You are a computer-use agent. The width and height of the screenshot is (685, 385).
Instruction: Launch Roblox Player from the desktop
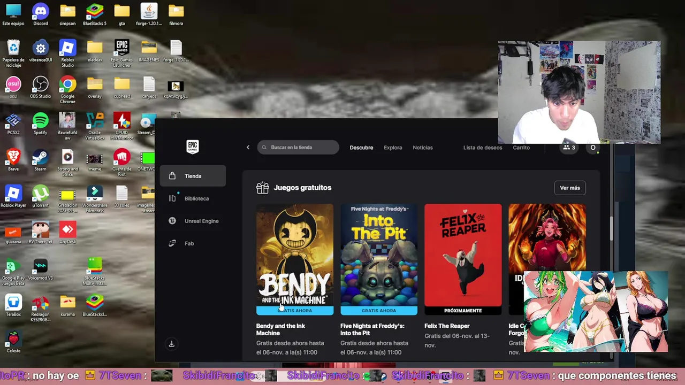[13, 196]
